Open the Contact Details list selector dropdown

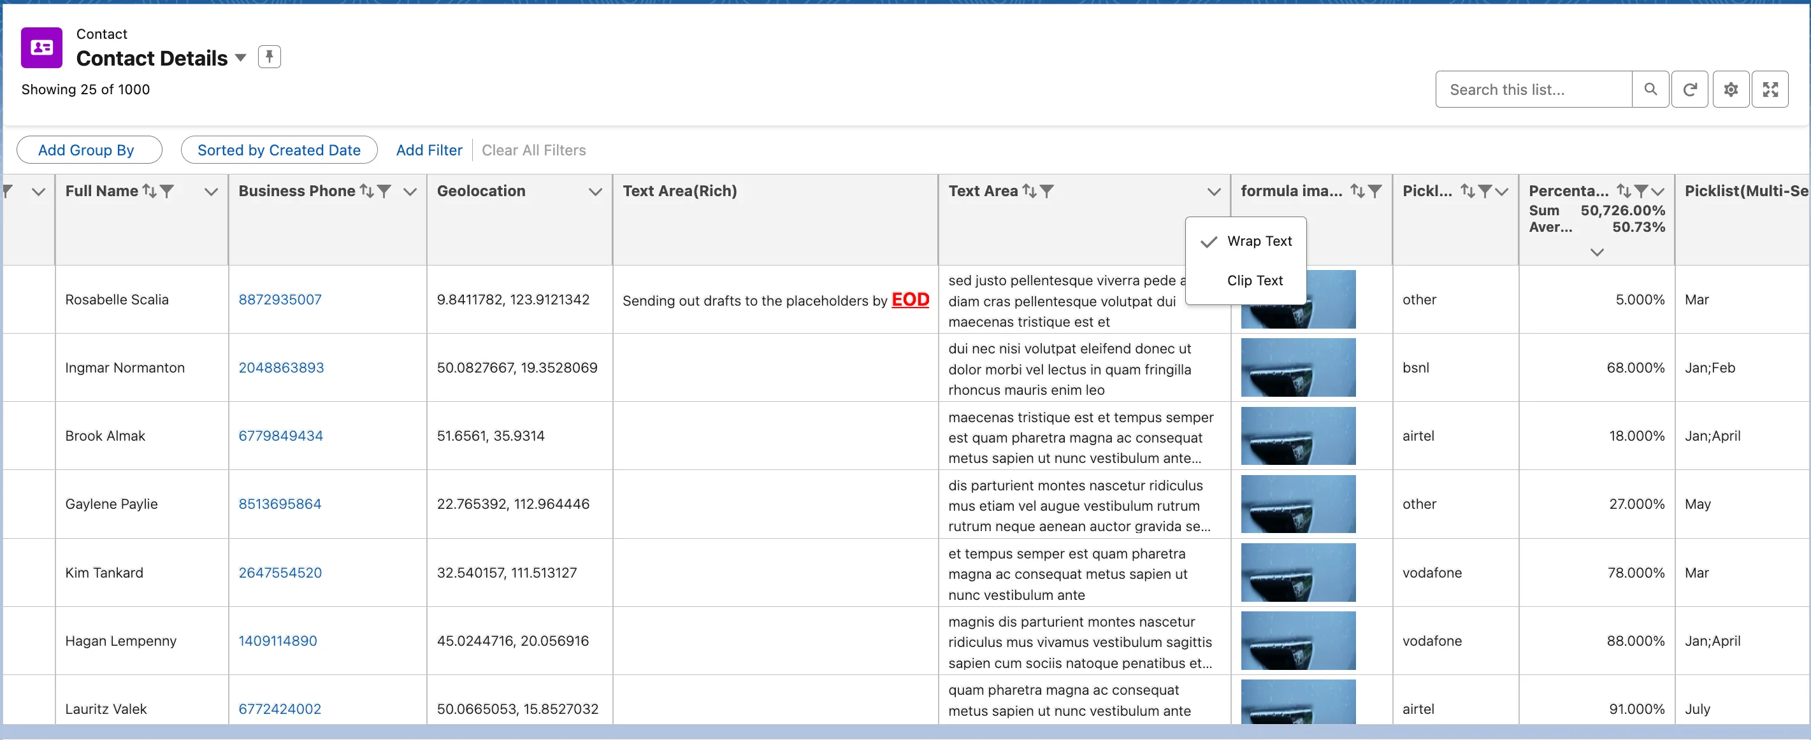(x=240, y=59)
